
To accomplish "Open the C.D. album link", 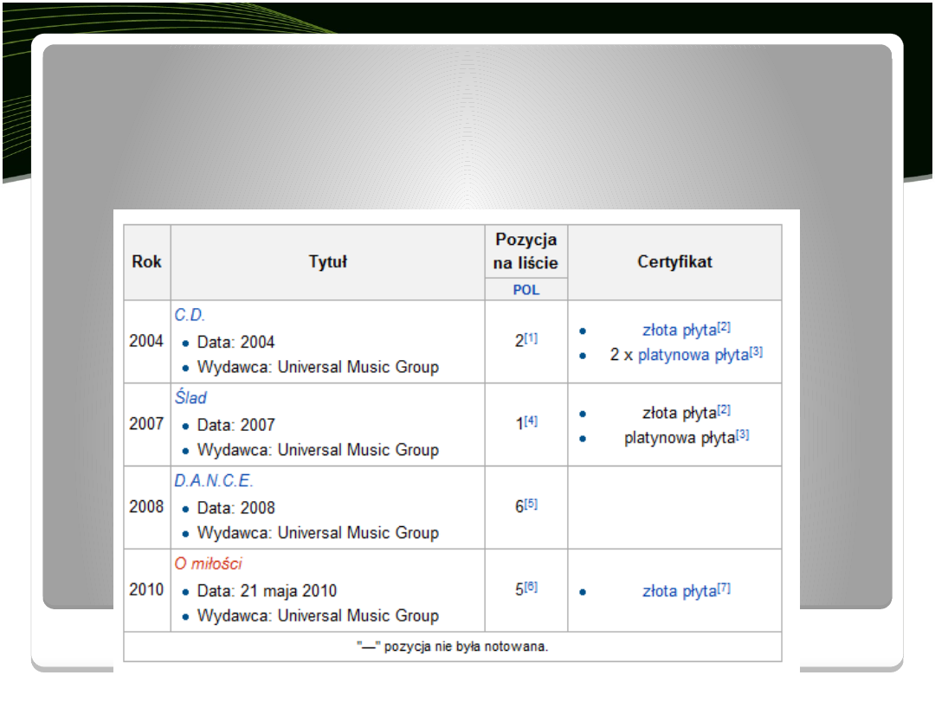I will (190, 315).
